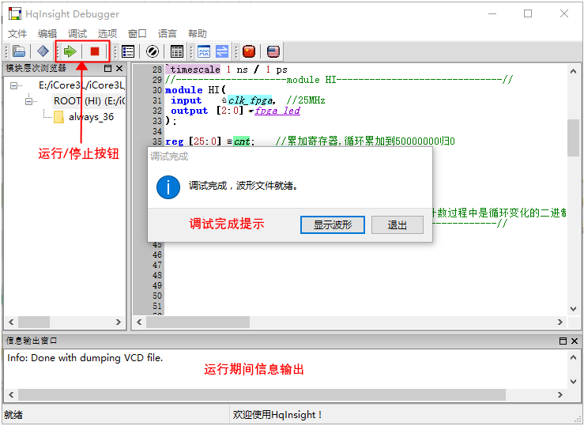Image resolution: width=584 pixels, height=426 pixels.
Task: Click the 退出 button in dialog
Action: 397,224
